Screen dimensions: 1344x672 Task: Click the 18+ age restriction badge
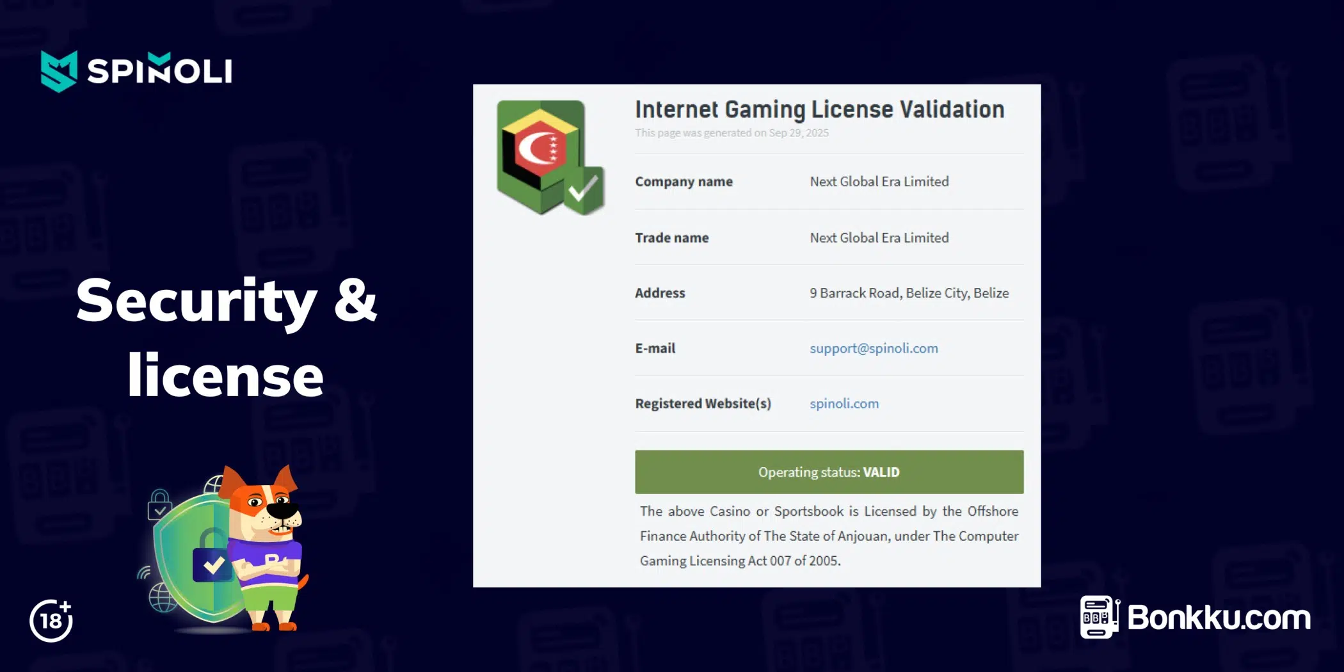tap(51, 620)
